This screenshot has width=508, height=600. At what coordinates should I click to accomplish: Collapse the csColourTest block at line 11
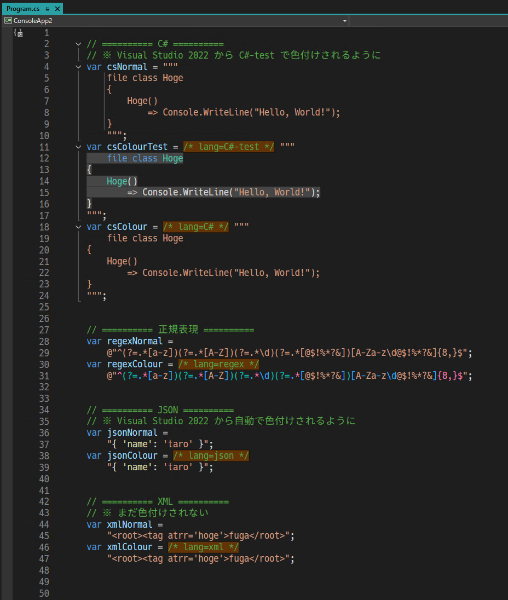(x=78, y=147)
